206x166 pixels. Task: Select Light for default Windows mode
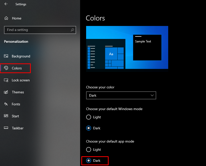pyautogui.click(x=89, y=117)
